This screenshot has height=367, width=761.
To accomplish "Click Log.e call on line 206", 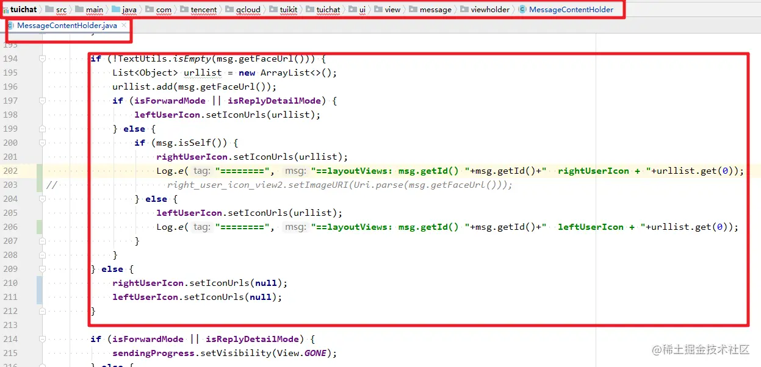I will pyautogui.click(x=171, y=227).
